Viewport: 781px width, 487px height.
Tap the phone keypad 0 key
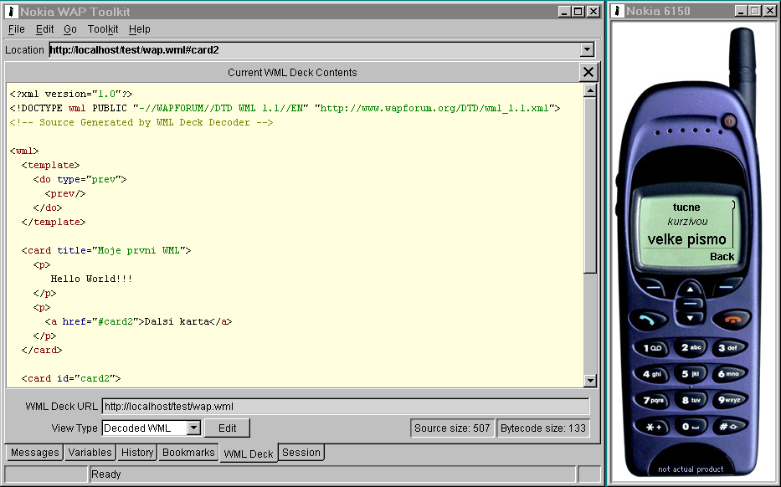tap(691, 426)
